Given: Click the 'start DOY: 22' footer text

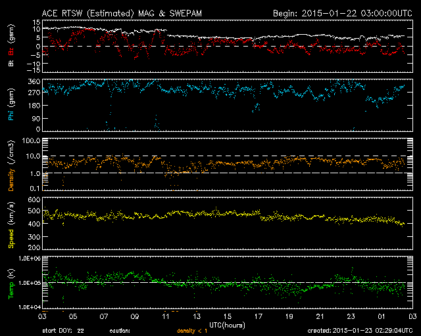Looking at the screenshot, I should pos(64,331).
